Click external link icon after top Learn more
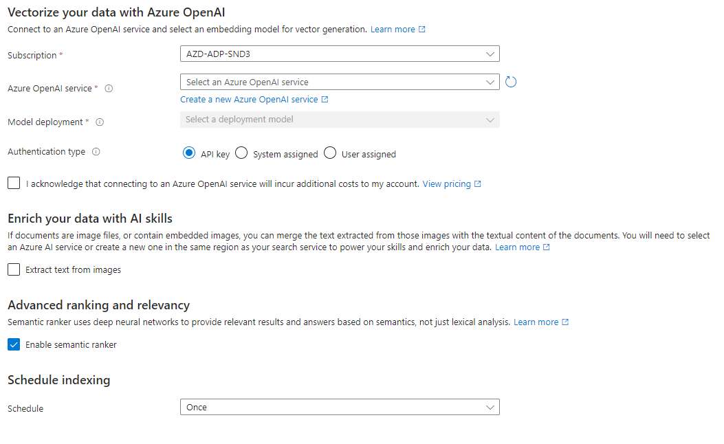Screen dimensions: 724x444 (x=422, y=29)
